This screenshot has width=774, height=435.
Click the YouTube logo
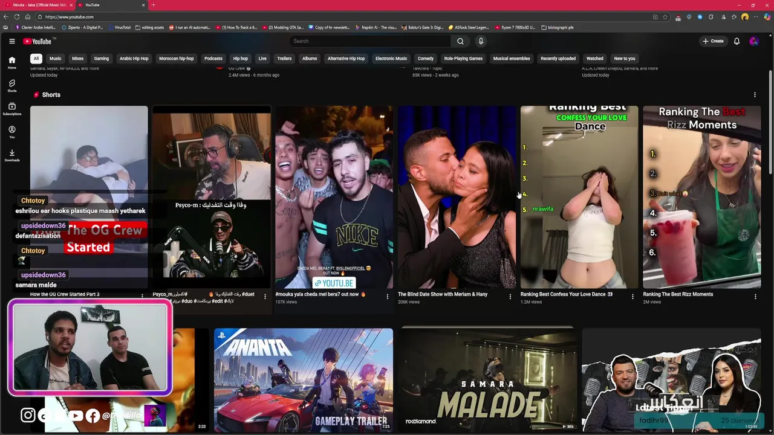38,41
